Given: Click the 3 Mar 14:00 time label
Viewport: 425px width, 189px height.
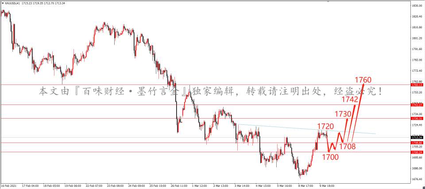Looking at the screenshot, I should click(242, 186).
